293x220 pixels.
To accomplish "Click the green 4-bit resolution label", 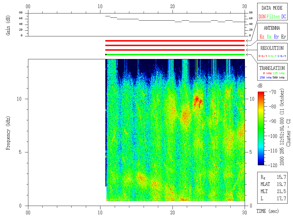I will point(272,56).
